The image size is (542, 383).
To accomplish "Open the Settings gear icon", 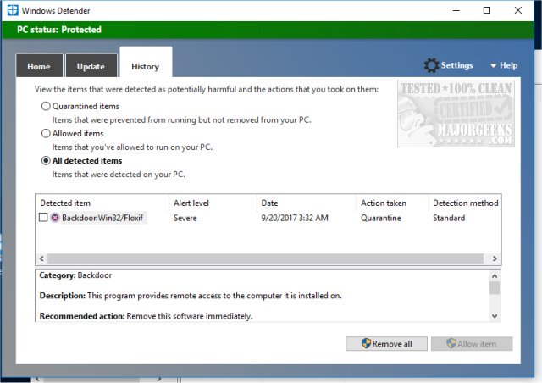I will point(431,65).
